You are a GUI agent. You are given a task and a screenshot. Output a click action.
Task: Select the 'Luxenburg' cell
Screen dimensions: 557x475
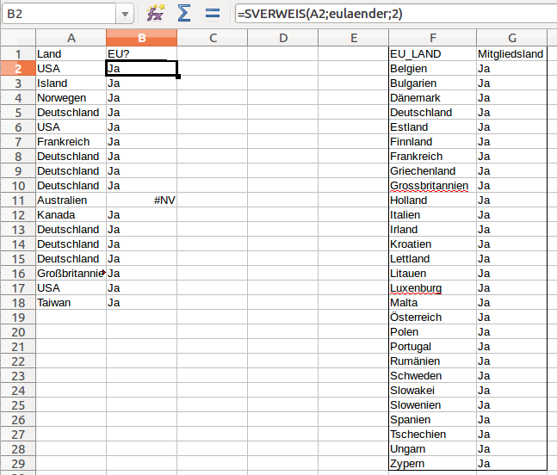[x=433, y=288]
